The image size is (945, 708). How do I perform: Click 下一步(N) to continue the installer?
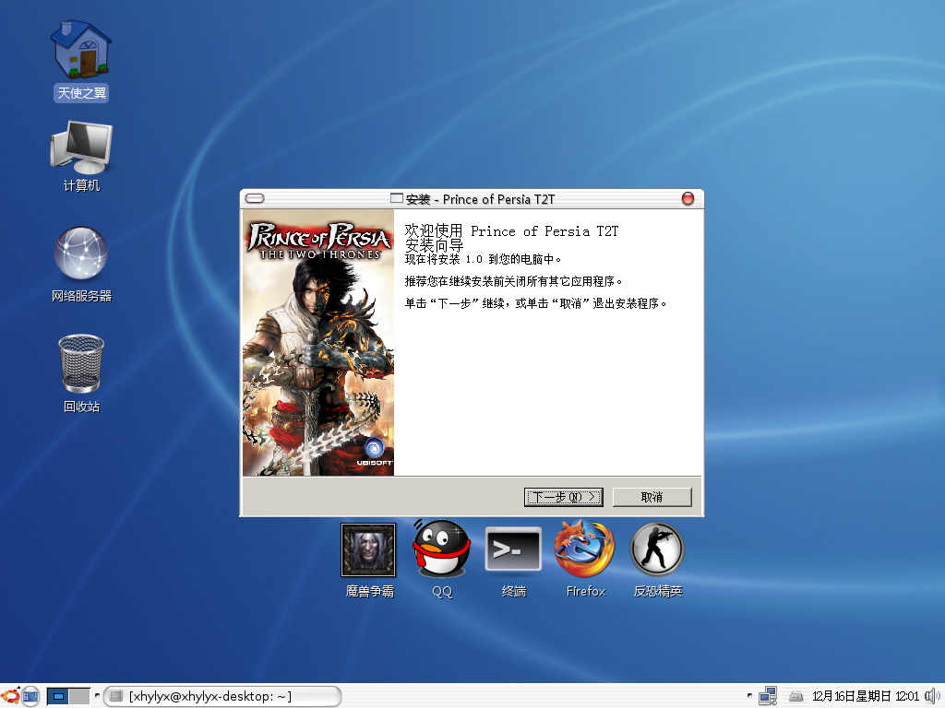pos(564,497)
